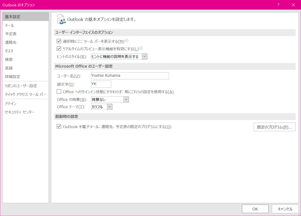Open セキュリティ センター category

click(26, 112)
